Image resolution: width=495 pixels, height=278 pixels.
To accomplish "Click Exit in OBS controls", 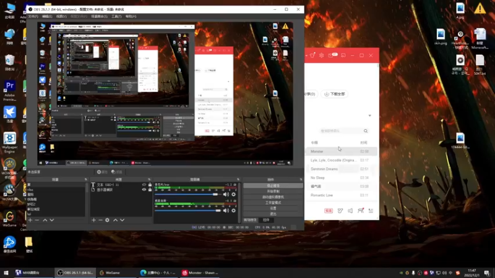I will [273, 214].
